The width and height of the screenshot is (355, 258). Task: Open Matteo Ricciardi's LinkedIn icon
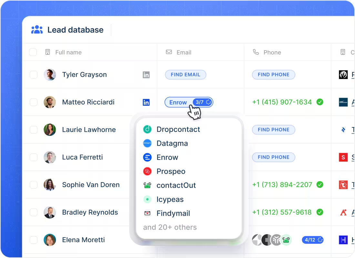tap(146, 102)
